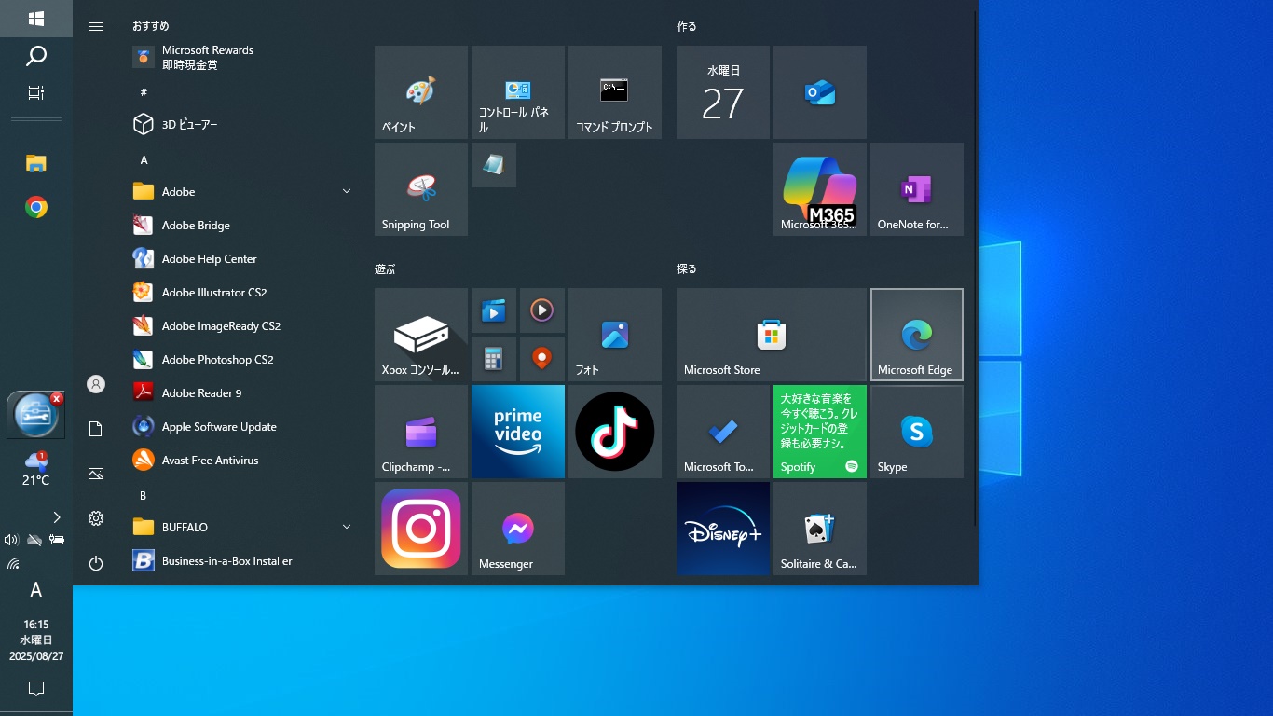
Task: Open the Prime Video tile
Action: click(518, 432)
